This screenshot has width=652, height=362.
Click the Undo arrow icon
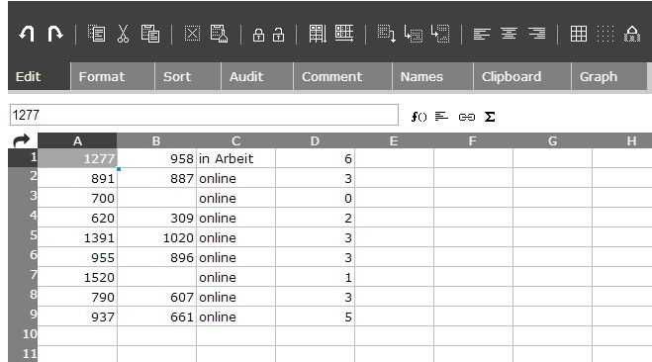pos(27,34)
